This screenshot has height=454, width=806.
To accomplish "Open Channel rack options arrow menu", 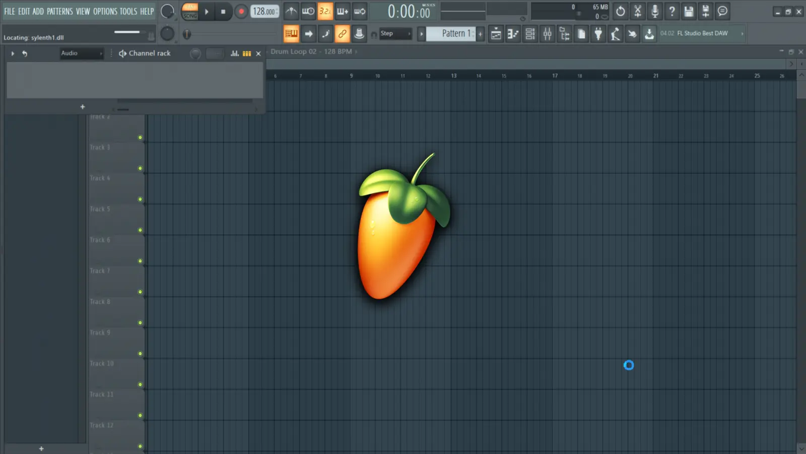I will [x=13, y=53].
